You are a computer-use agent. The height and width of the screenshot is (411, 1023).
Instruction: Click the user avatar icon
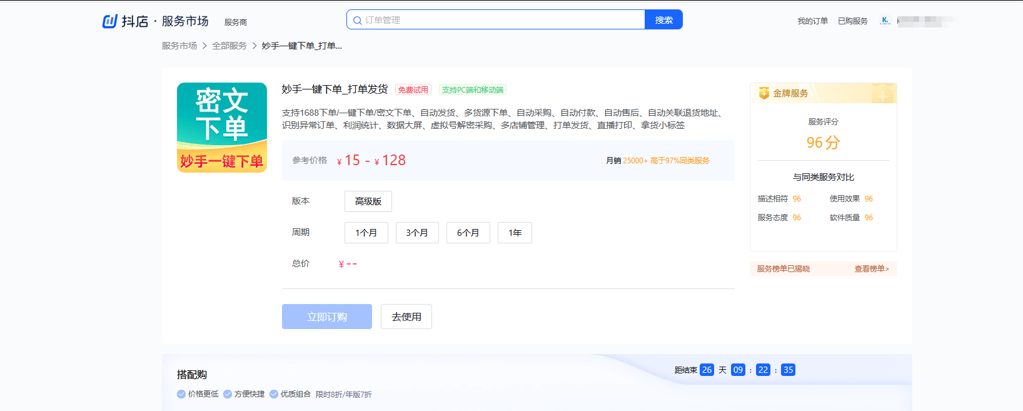885,21
